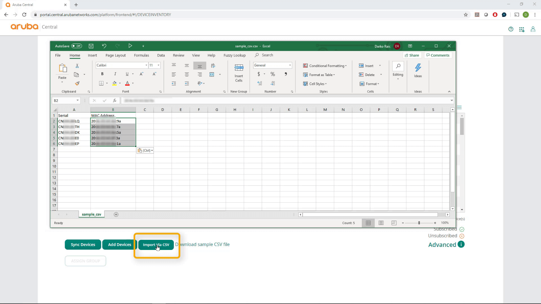Click the Add Devices button

pyautogui.click(x=120, y=245)
